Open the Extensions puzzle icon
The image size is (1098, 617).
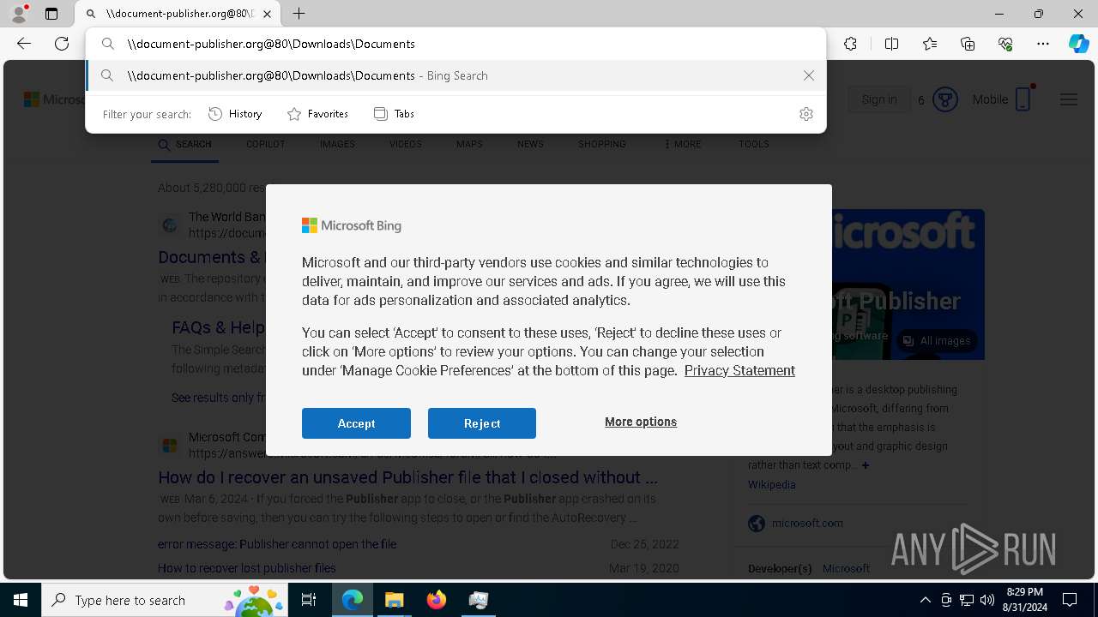(x=850, y=44)
